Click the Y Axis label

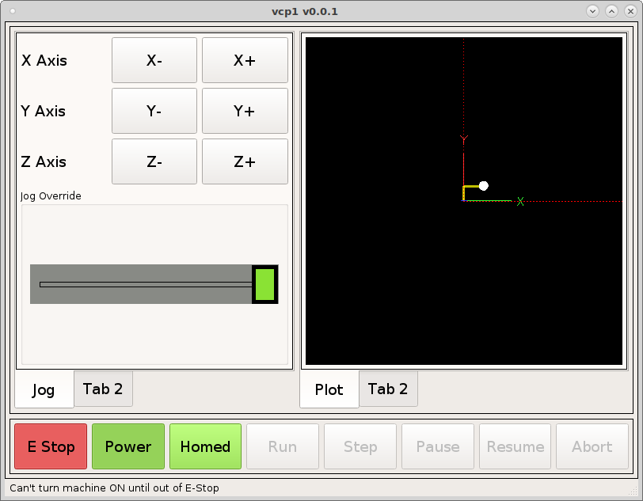tap(43, 111)
